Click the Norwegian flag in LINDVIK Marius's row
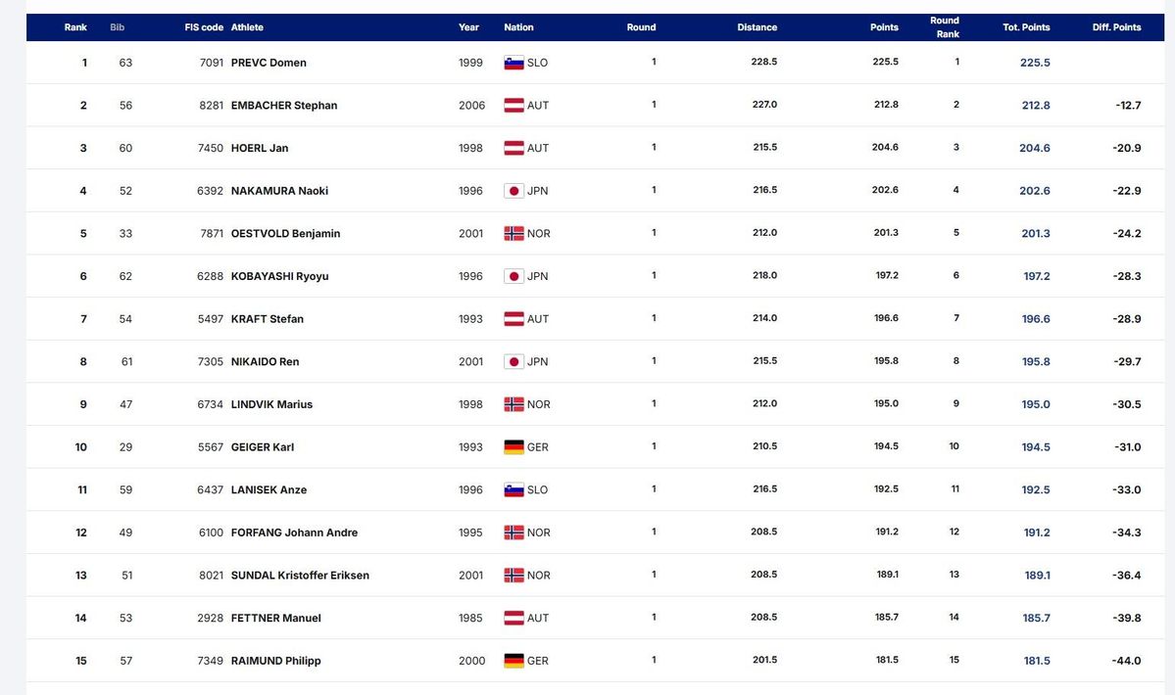 (514, 404)
